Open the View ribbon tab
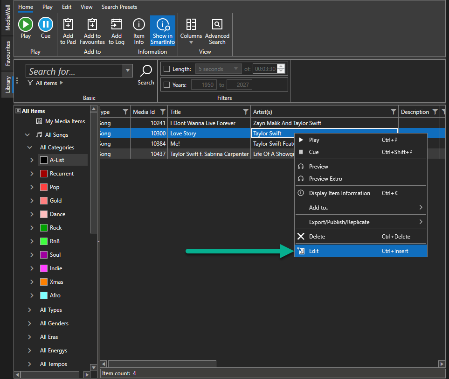 [86, 7]
